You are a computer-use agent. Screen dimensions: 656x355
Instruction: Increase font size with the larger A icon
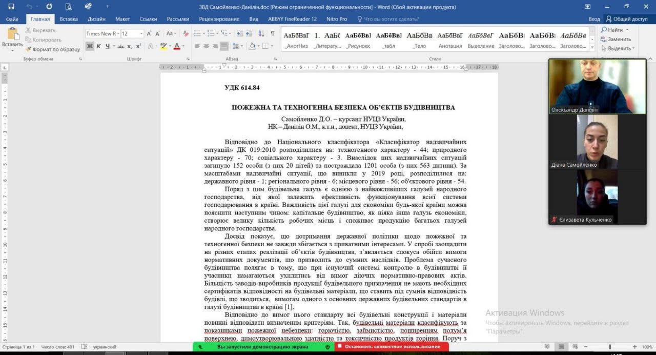pyautogui.click(x=150, y=33)
